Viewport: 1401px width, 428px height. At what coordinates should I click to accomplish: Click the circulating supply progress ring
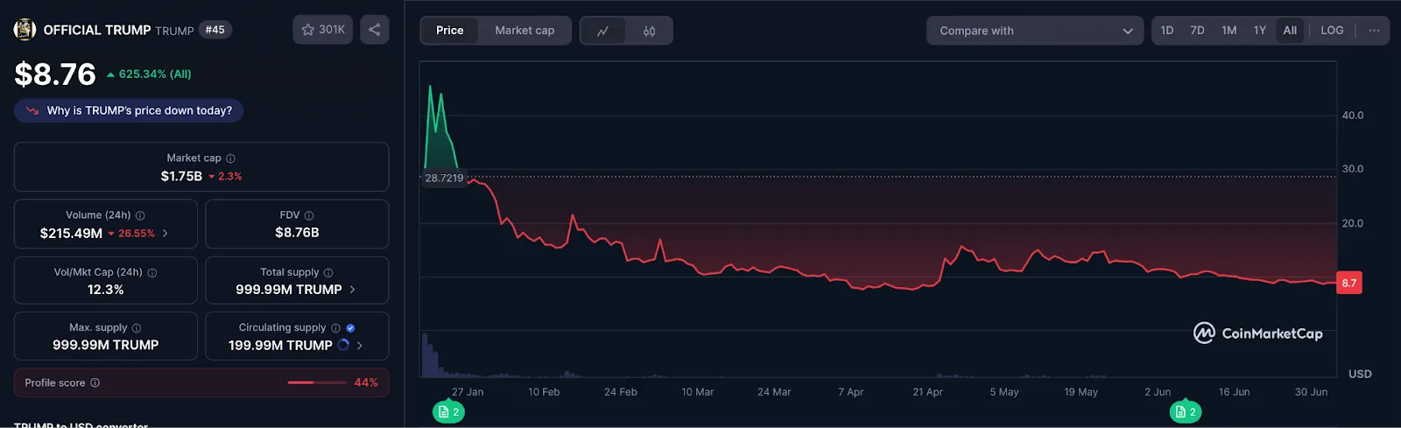[x=343, y=345]
